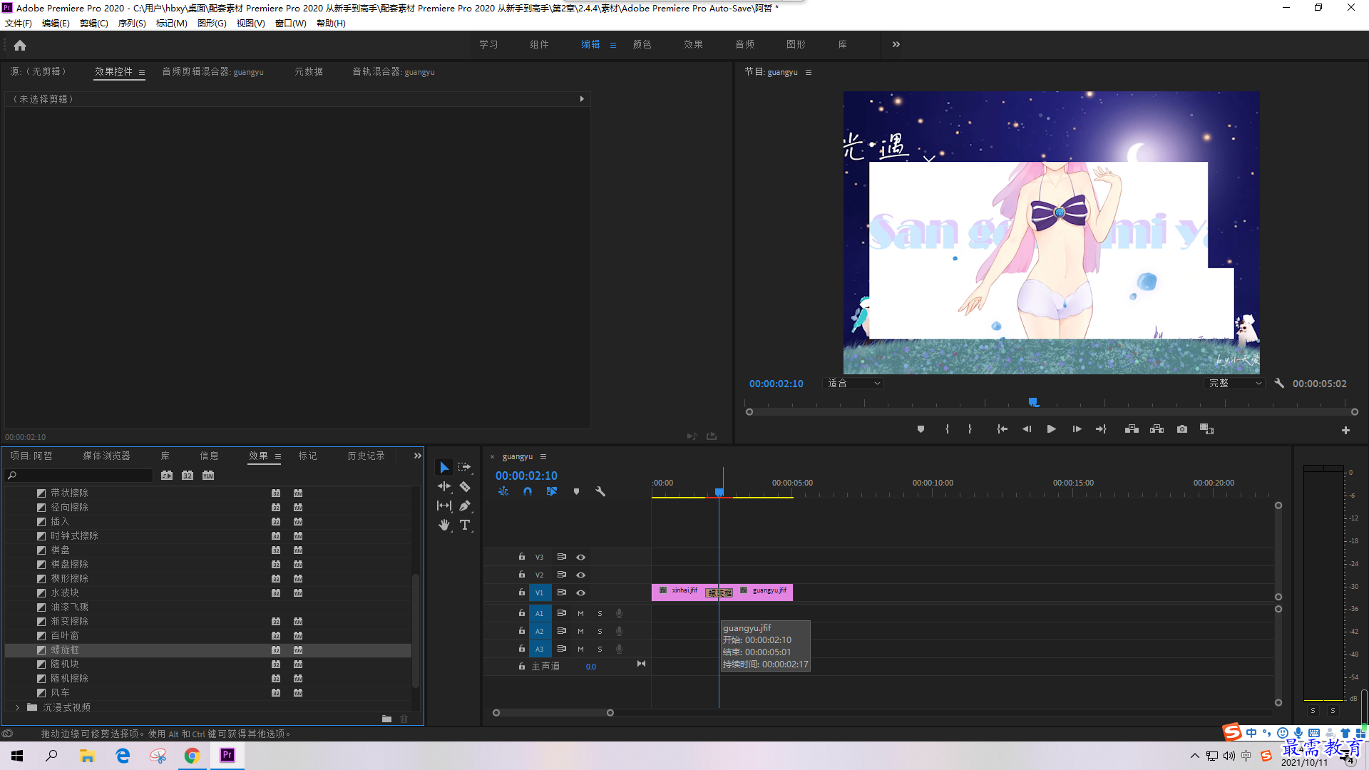Image resolution: width=1369 pixels, height=770 pixels.
Task: Click the timeline horizontal zoom scrollbar
Action: pyautogui.click(x=553, y=712)
